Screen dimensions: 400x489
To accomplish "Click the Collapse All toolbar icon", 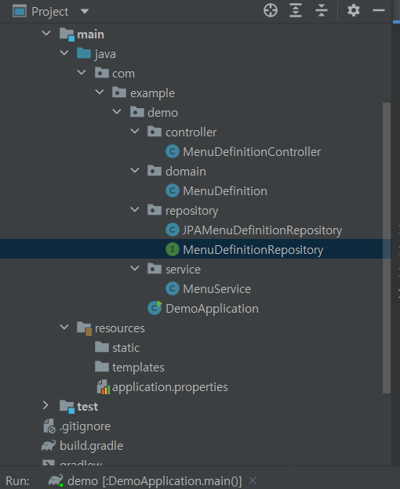I will 322,11.
